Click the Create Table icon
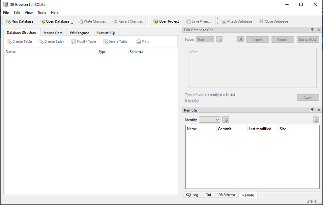 [9, 41]
